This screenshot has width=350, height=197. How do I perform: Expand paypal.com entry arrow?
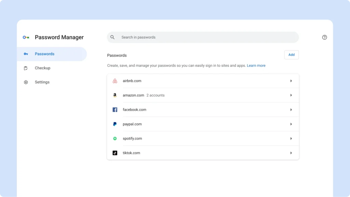pyautogui.click(x=291, y=124)
